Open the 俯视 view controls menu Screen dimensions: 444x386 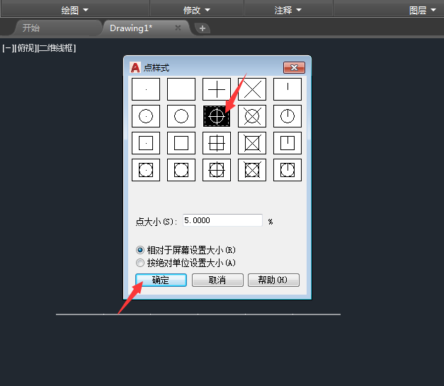click(x=25, y=48)
